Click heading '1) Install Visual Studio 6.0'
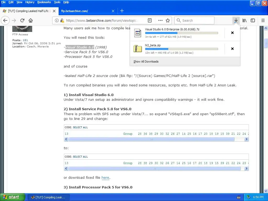 (x=88, y=95)
